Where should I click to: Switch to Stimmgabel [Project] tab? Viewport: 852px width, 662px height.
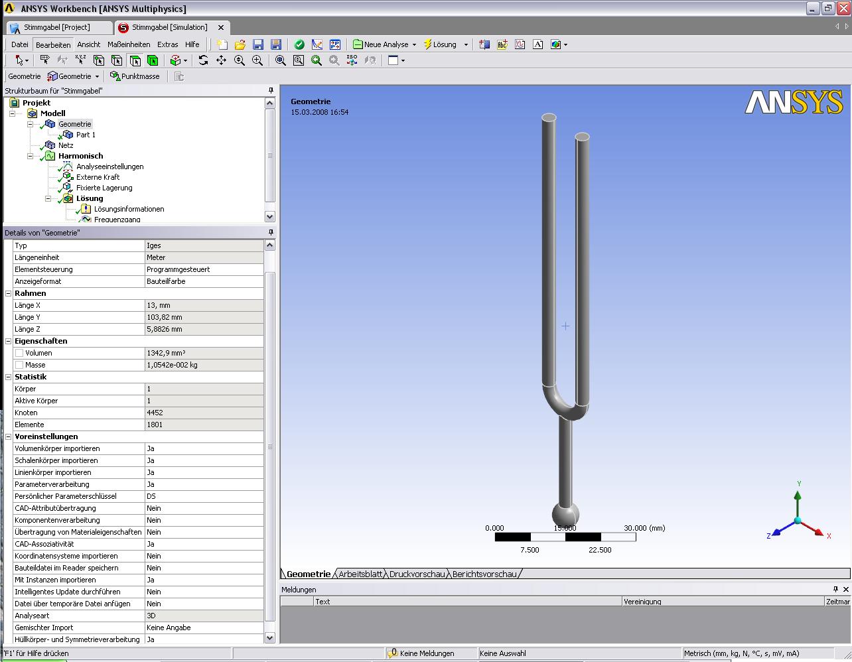coord(58,27)
